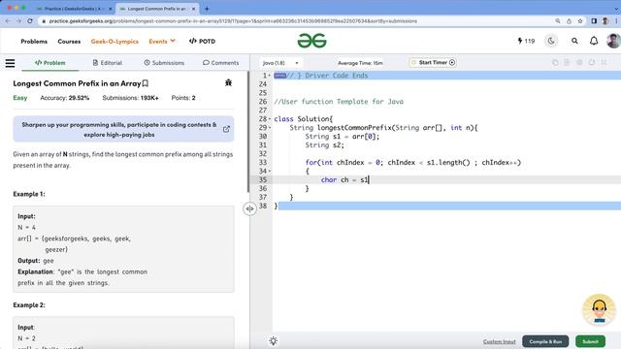Screen dimensions: 621x349
Task: Open browser side panel icon
Action: pyautogui.click(x=594, y=21)
